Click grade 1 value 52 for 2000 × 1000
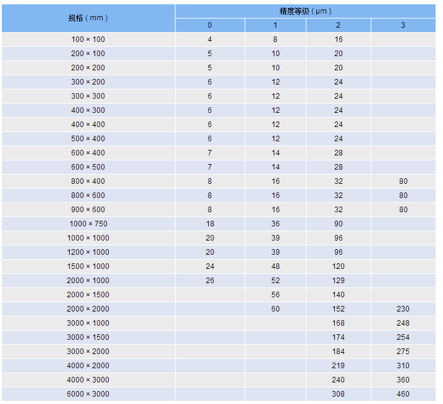 (276, 281)
